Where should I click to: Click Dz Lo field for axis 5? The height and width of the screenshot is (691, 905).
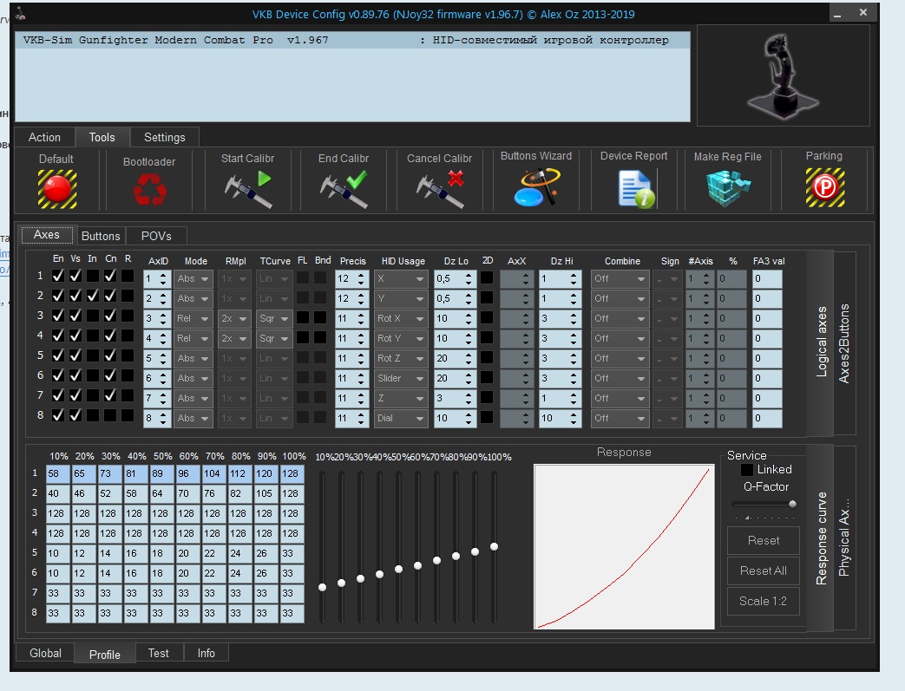click(x=455, y=358)
